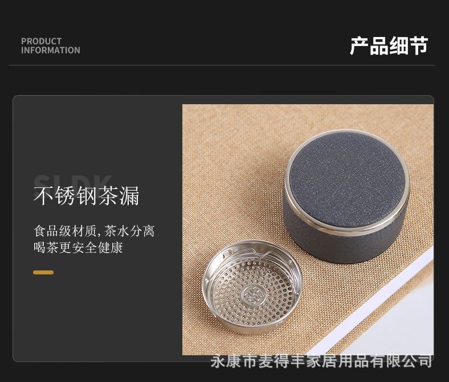The image size is (449, 382).
Task: Click the PRODUCT INFORMATION heading text
Action: click(x=50, y=46)
